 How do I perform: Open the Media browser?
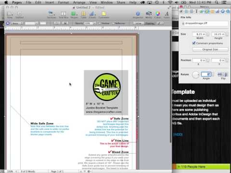pyautogui.click(x=149, y=15)
